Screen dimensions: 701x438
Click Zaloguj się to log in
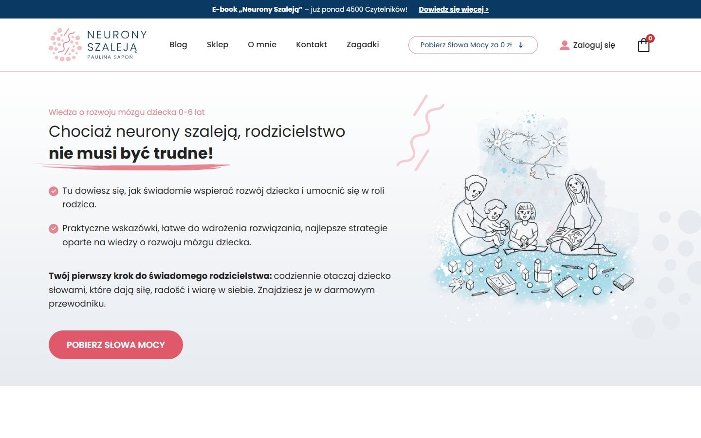click(x=594, y=45)
